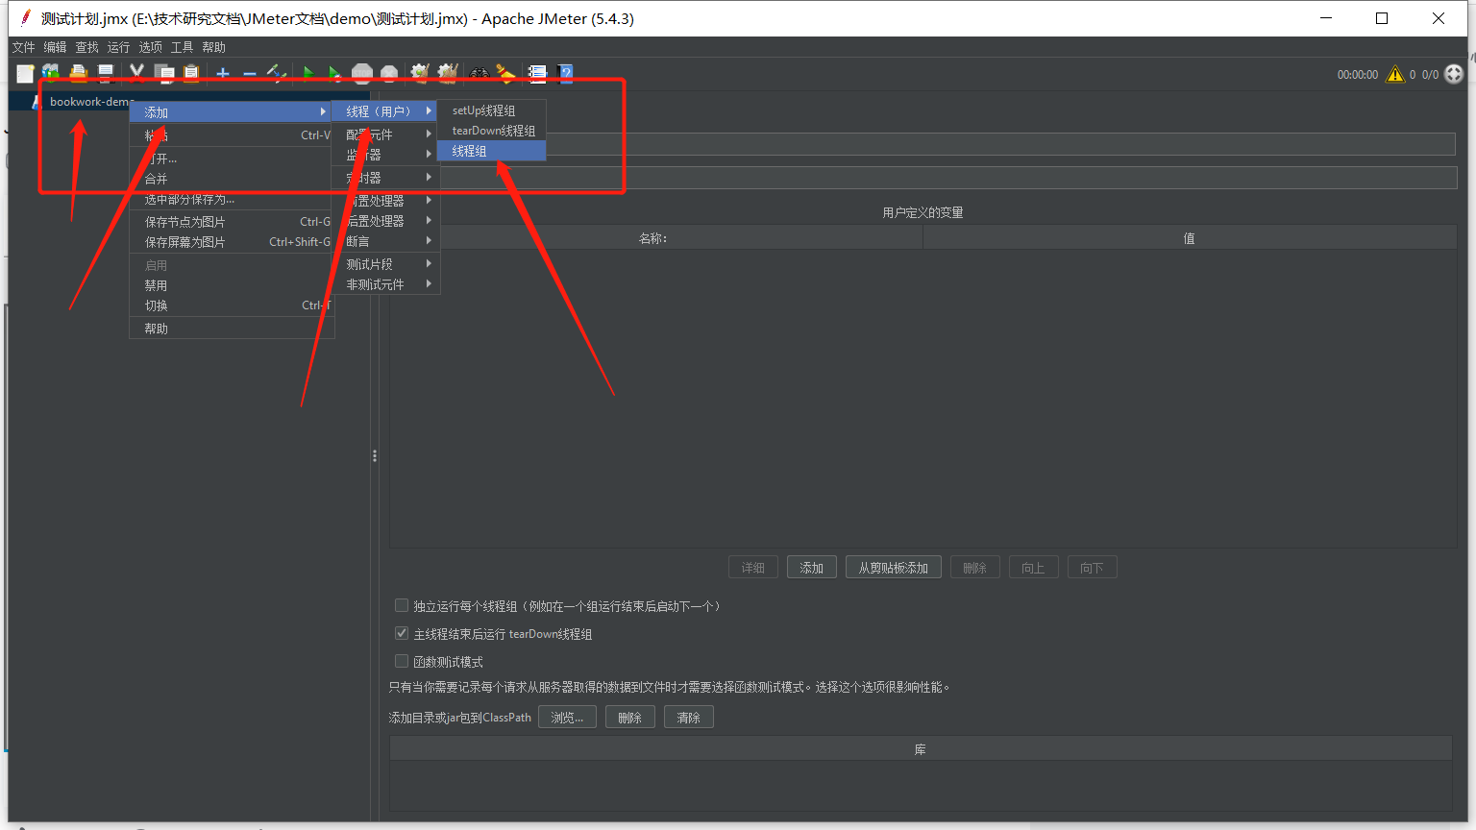1476x830 pixels.
Task: Expand the 前置处理器 submenu
Action: [385, 201]
